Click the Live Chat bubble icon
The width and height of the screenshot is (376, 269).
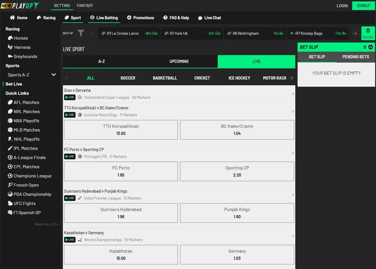point(200,18)
